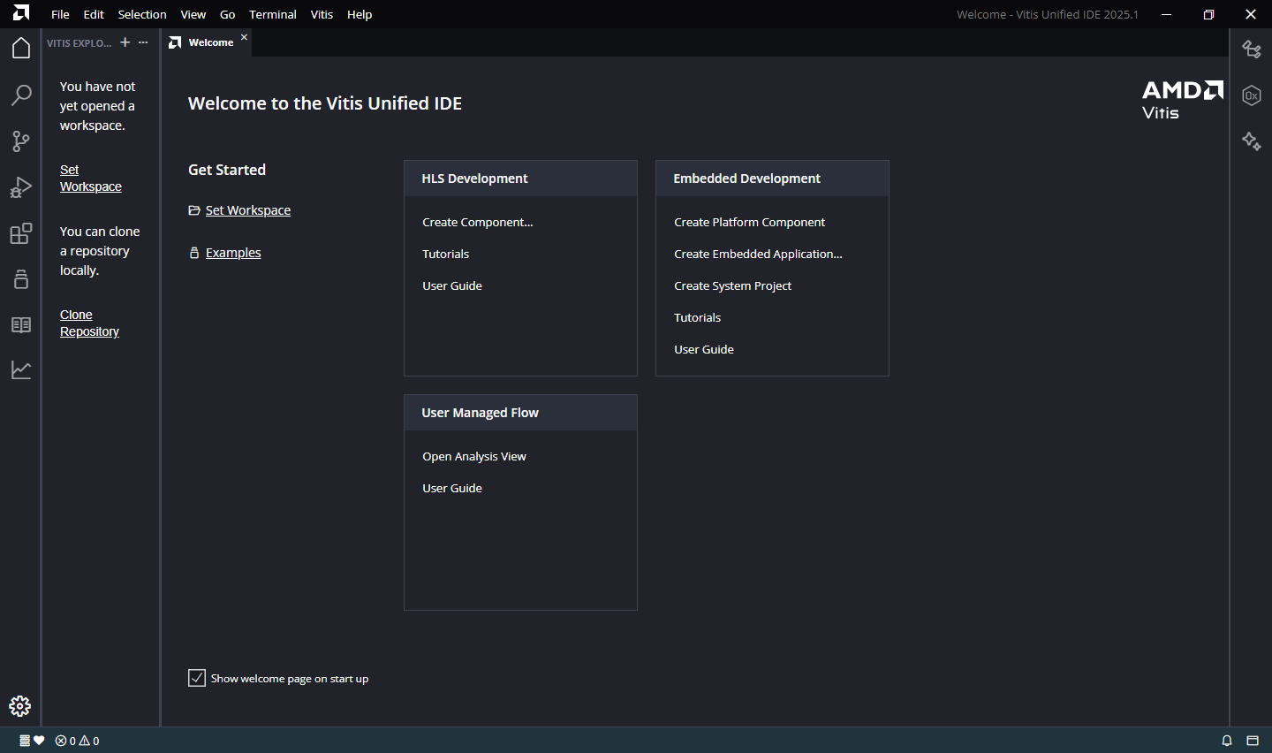The height and width of the screenshot is (753, 1272).
Task: Open the Vitis menu
Action: 322,14
